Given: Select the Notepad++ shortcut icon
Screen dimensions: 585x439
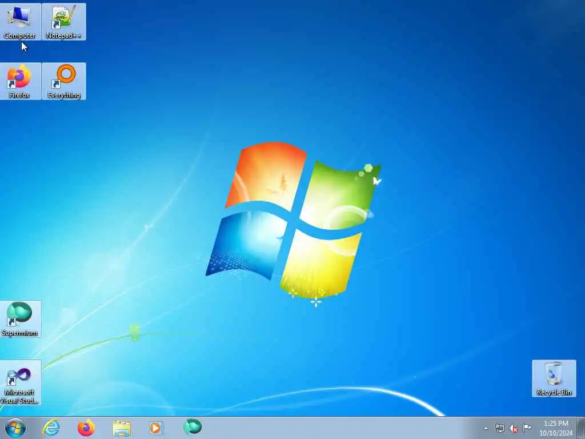Looking at the screenshot, I should click(64, 22).
